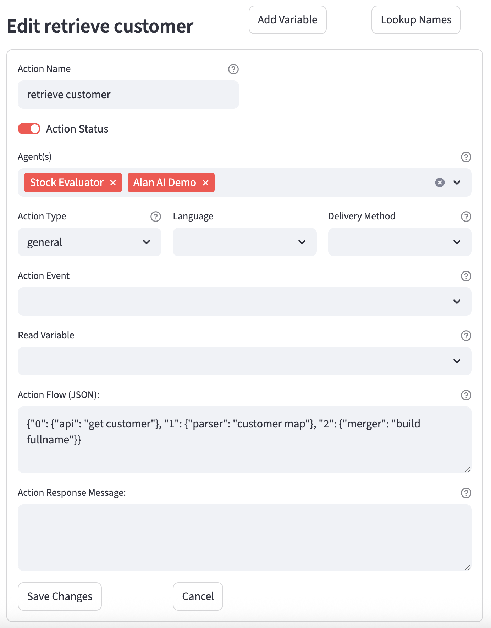The height and width of the screenshot is (628, 491).
Task: Click the Add Variable button
Action: [x=287, y=20]
